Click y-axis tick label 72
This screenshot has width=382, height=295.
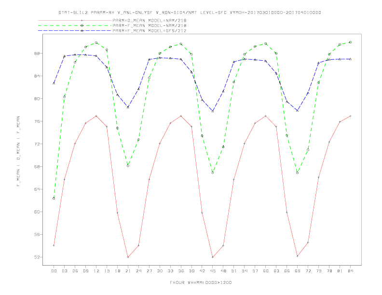pos(37,144)
